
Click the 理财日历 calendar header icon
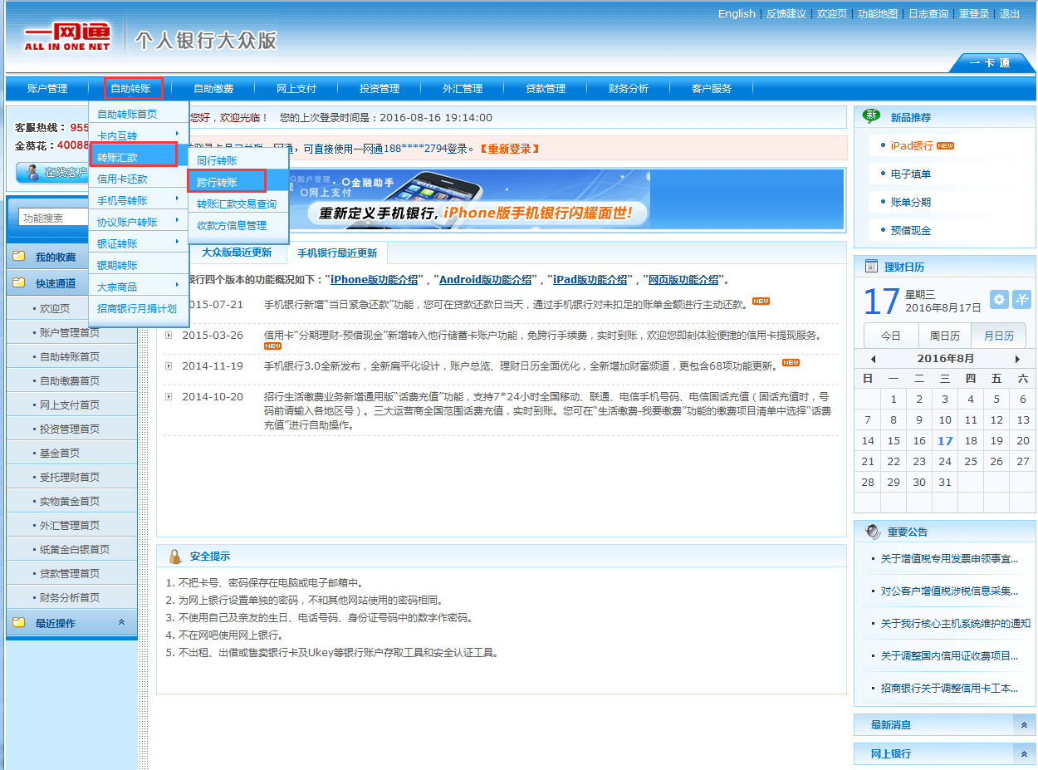(871, 267)
